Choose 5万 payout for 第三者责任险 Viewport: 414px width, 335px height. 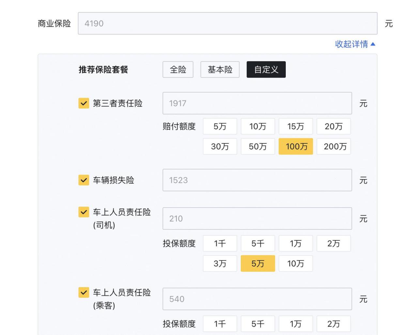220,126
